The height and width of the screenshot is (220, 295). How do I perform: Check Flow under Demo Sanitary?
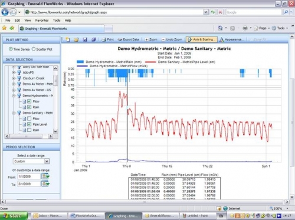tap(29, 119)
